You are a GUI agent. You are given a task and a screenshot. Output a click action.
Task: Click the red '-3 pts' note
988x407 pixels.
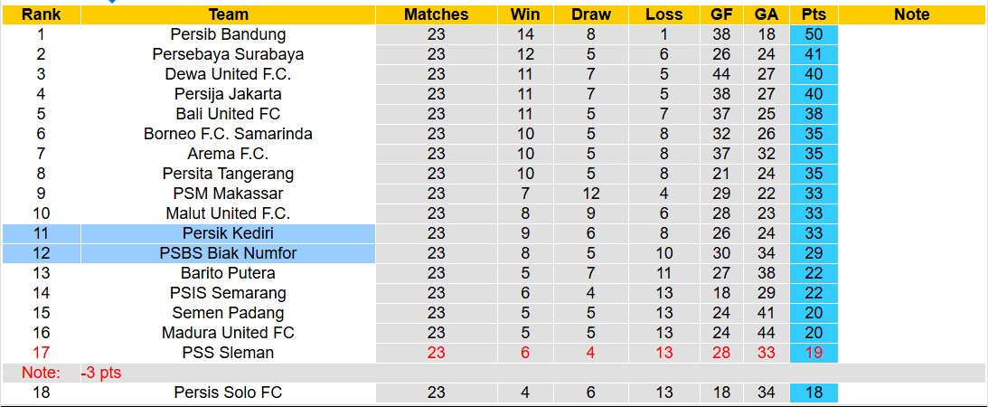(x=100, y=373)
